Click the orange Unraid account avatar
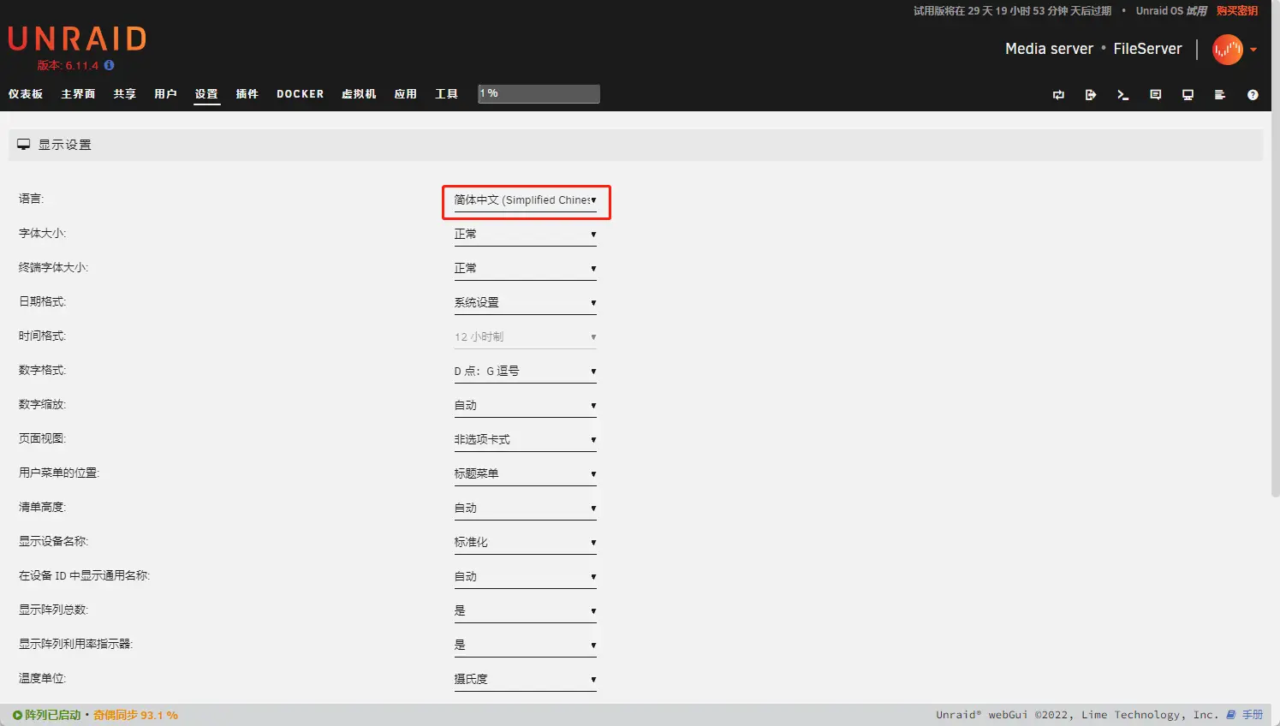This screenshot has width=1280, height=726. (1227, 50)
